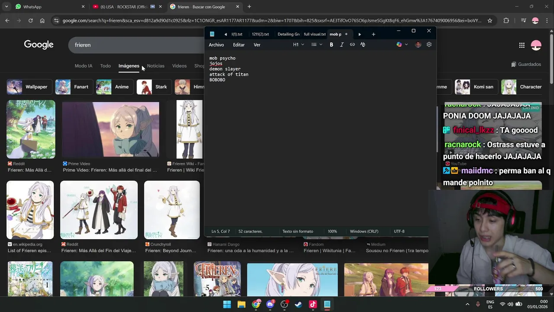Open Chrome home page
Screen dimensions: 554x312
tap(42, 20)
